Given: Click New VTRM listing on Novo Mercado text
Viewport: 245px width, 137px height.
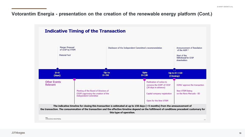Looking at the screenshot, I should [188, 92].
